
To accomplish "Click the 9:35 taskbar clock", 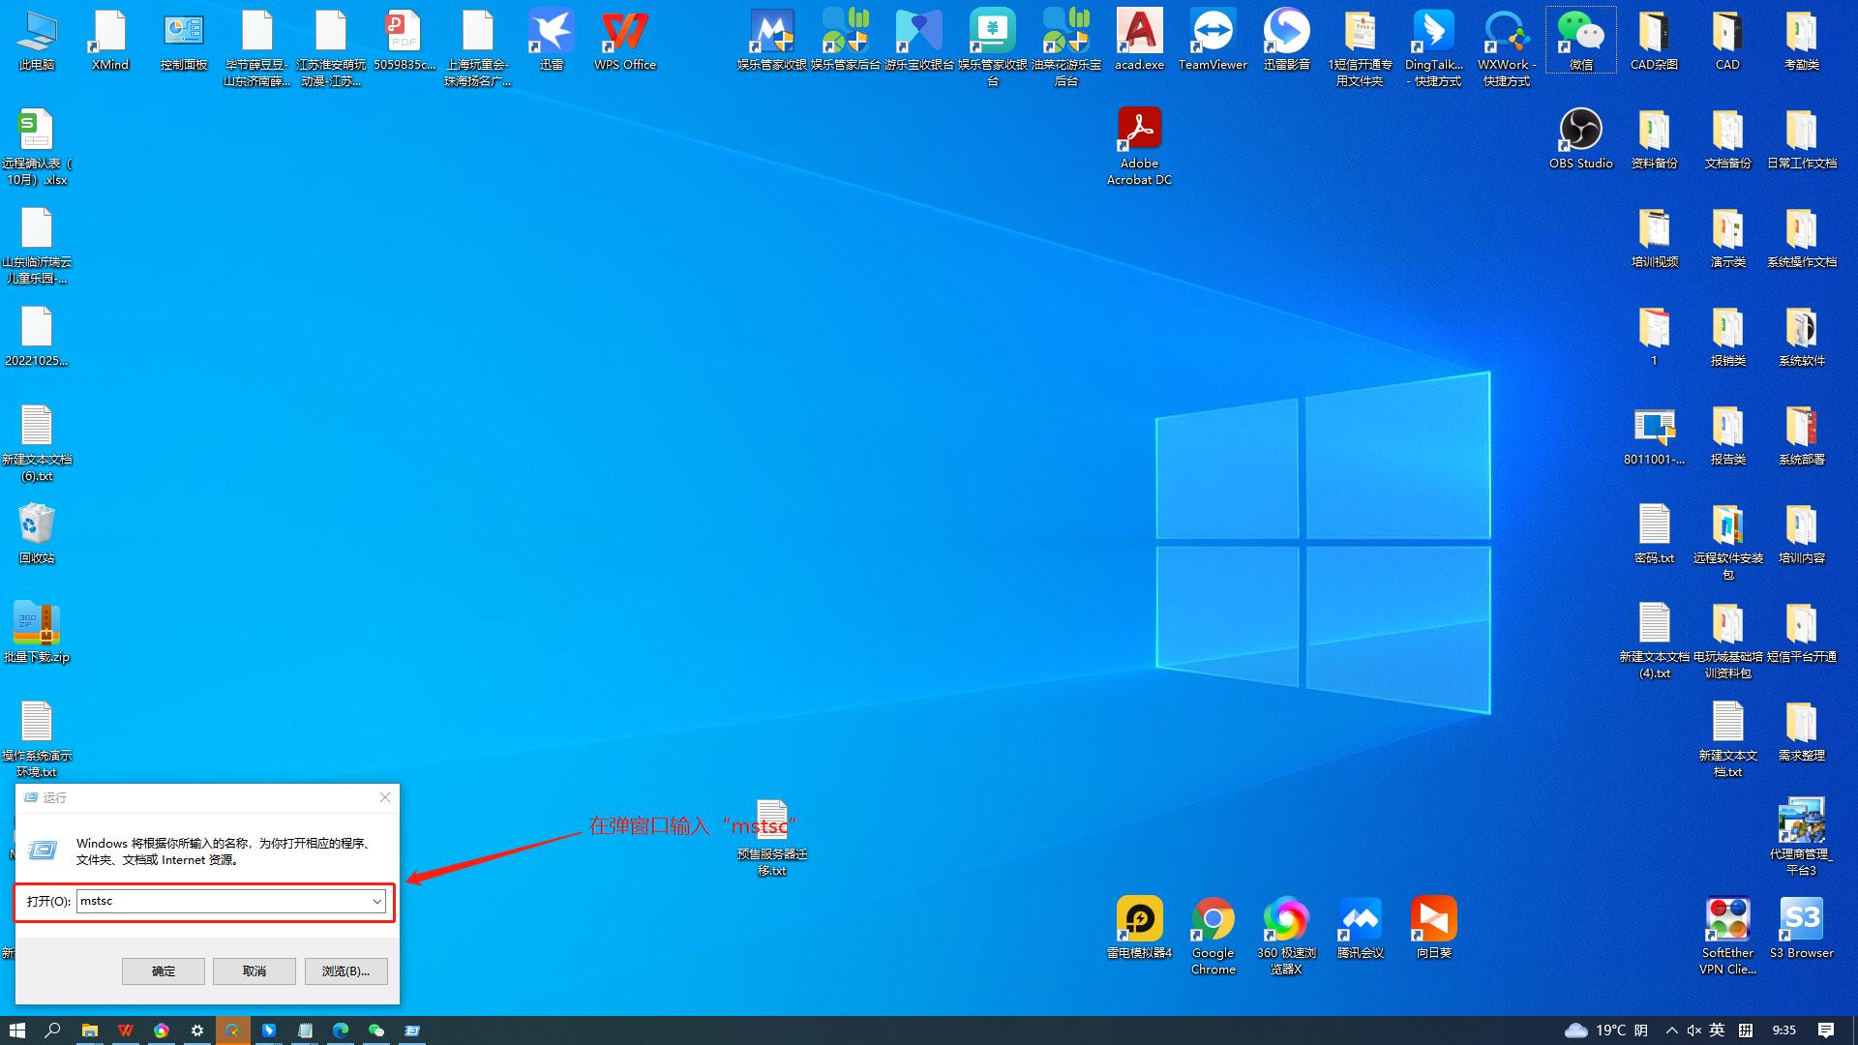I will tap(1783, 1030).
